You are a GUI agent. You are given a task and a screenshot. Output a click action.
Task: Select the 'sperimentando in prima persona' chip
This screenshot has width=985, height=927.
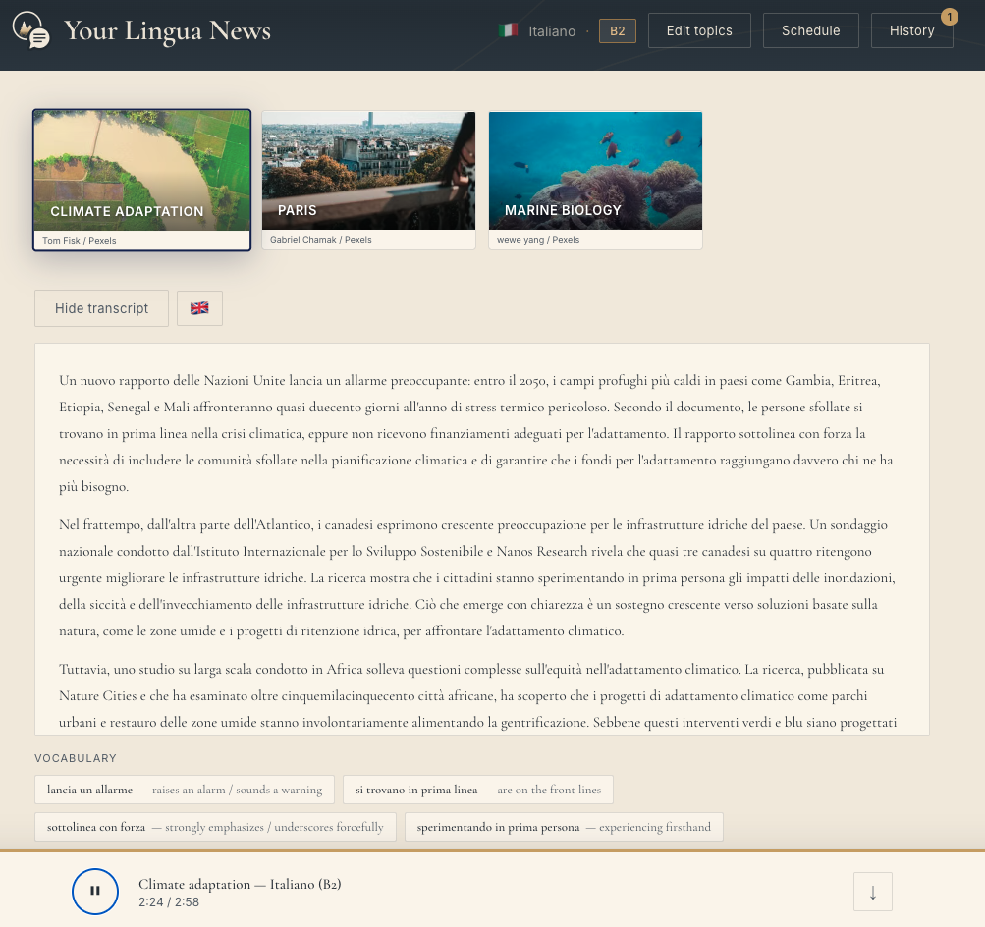[564, 827]
